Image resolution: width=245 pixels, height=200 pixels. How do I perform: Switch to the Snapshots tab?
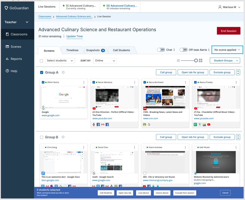[x=95, y=50]
